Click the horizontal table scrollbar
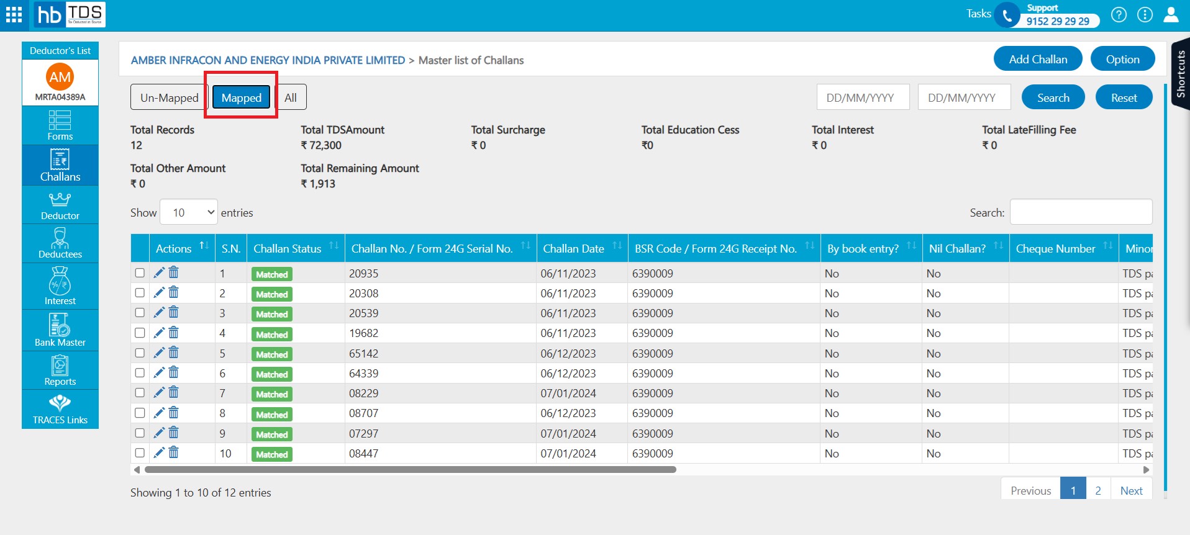Image resolution: width=1190 pixels, height=535 pixels. pyautogui.click(x=410, y=470)
